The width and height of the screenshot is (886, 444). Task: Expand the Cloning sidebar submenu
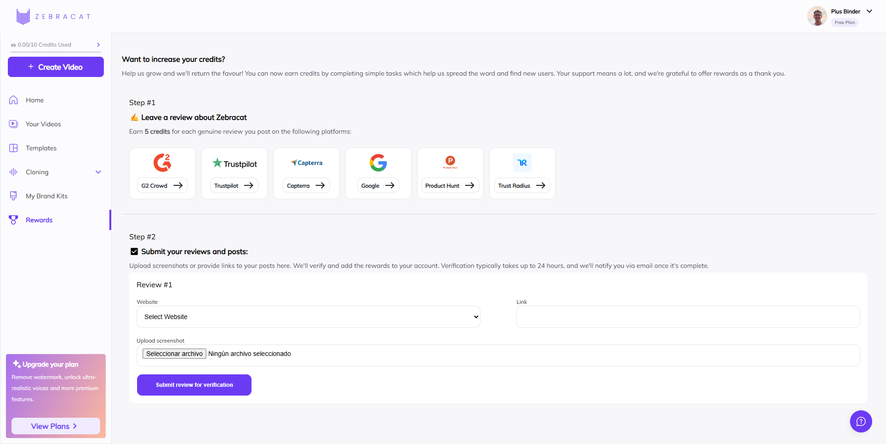click(98, 172)
